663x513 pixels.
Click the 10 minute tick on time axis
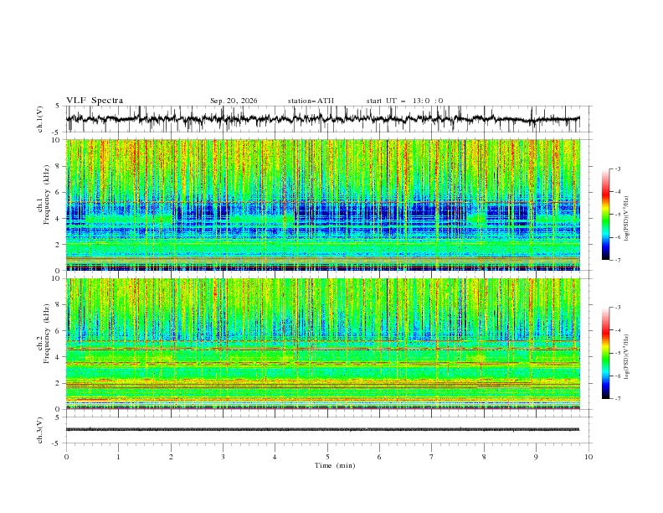[x=588, y=457]
